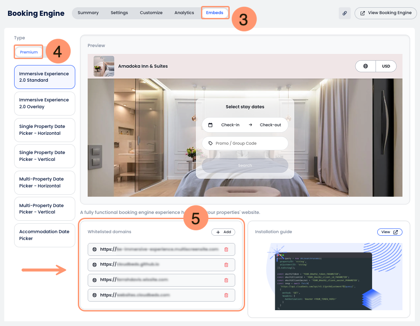Image resolution: width=420 pixels, height=326 pixels.
Task: Delete the websites.cloudbeds.com whitelisted domain
Action: point(226,295)
